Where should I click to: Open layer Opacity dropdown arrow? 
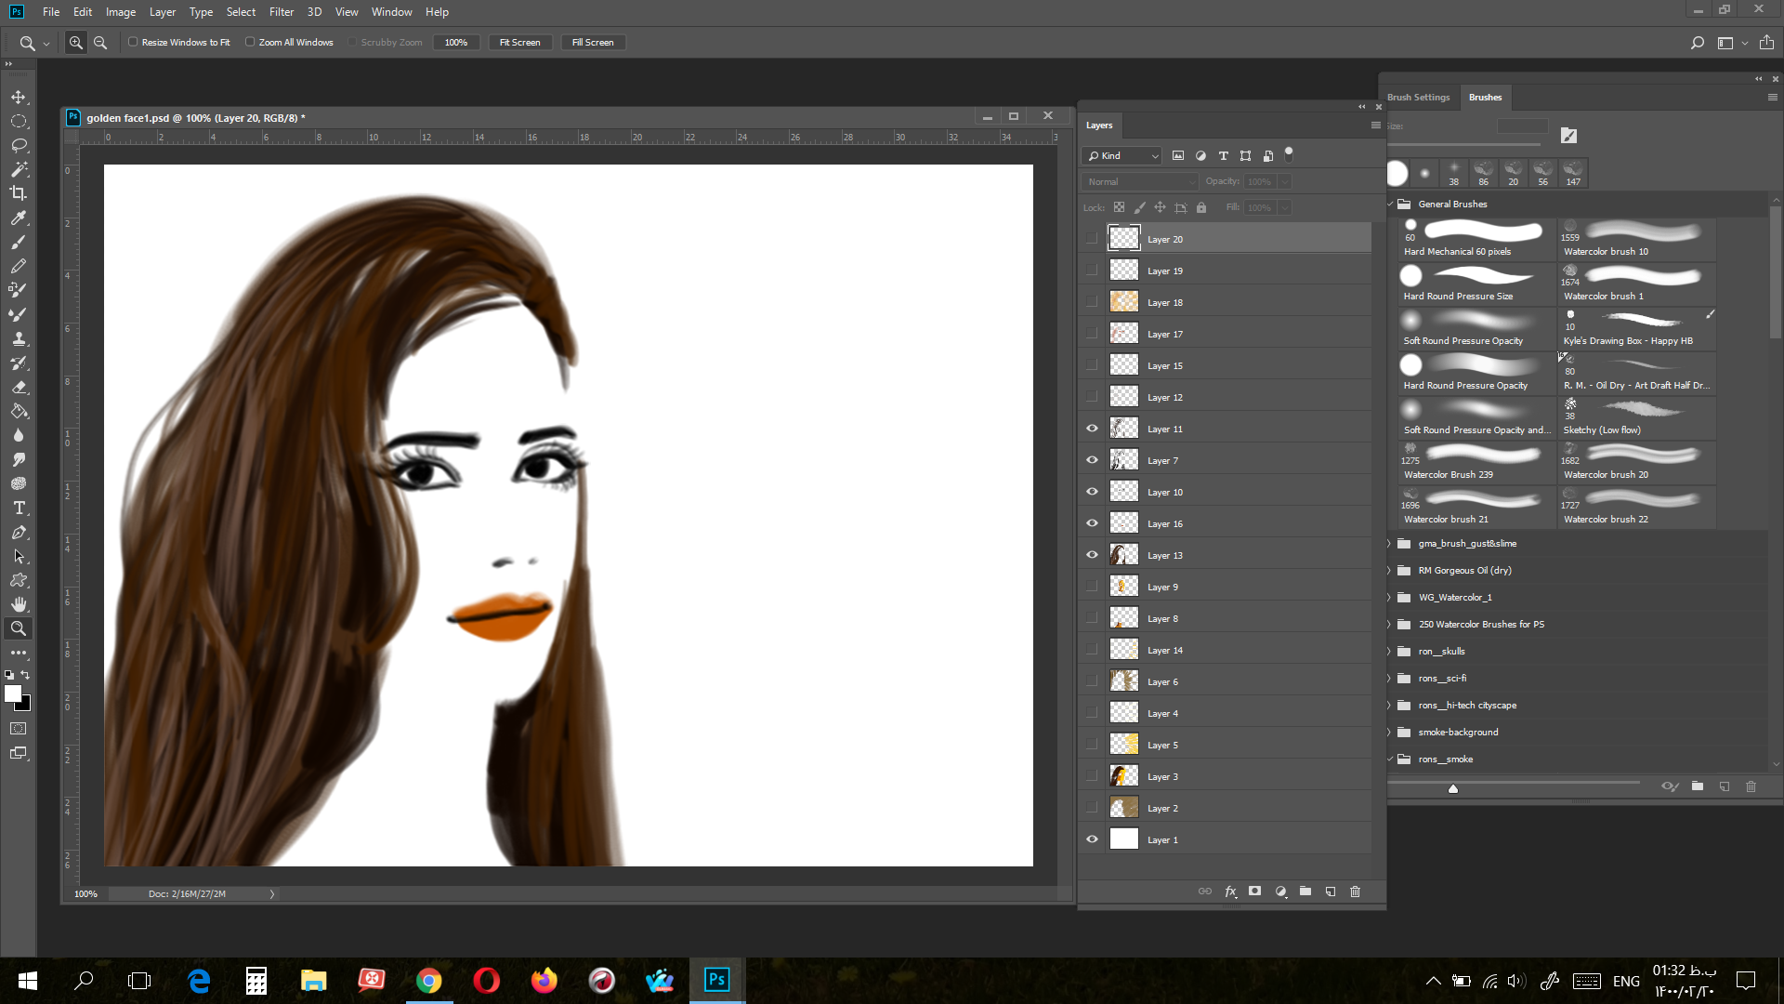pyautogui.click(x=1284, y=182)
